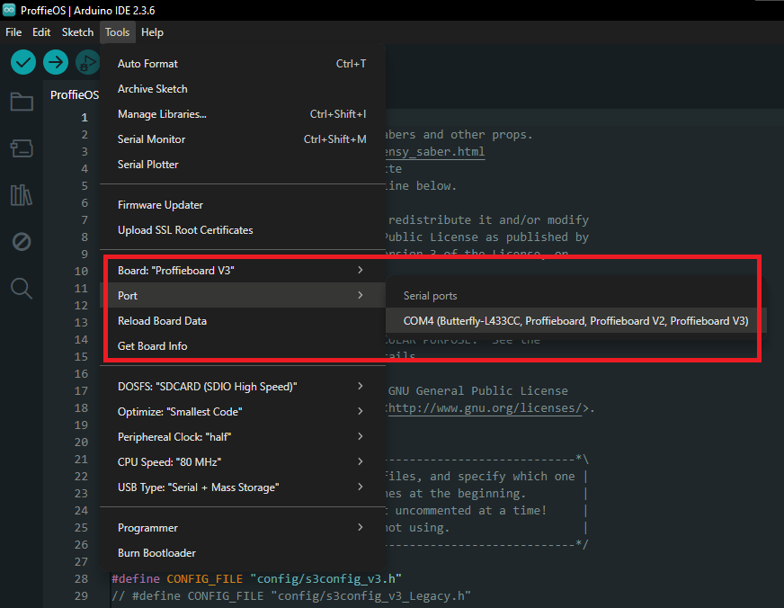This screenshot has width=784, height=608.
Task: Select Burn Bootloader
Action: pos(243,552)
